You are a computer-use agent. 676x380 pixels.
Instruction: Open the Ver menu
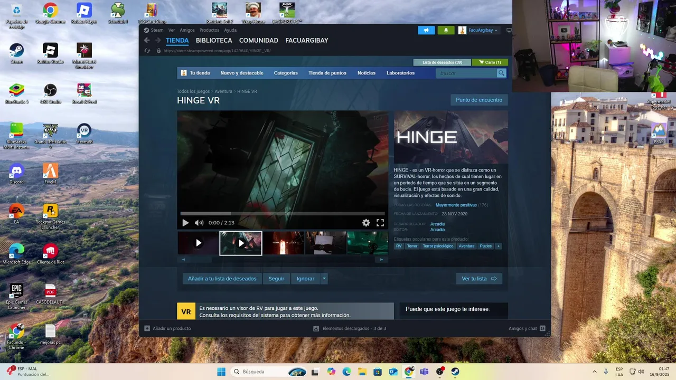click(171, 30)
